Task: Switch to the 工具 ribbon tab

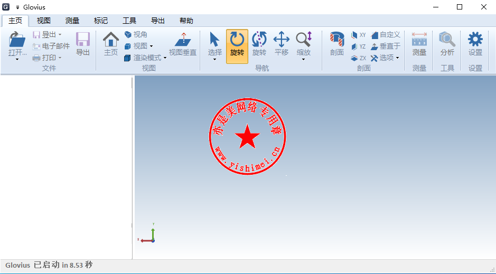Action: click(129, 21)
